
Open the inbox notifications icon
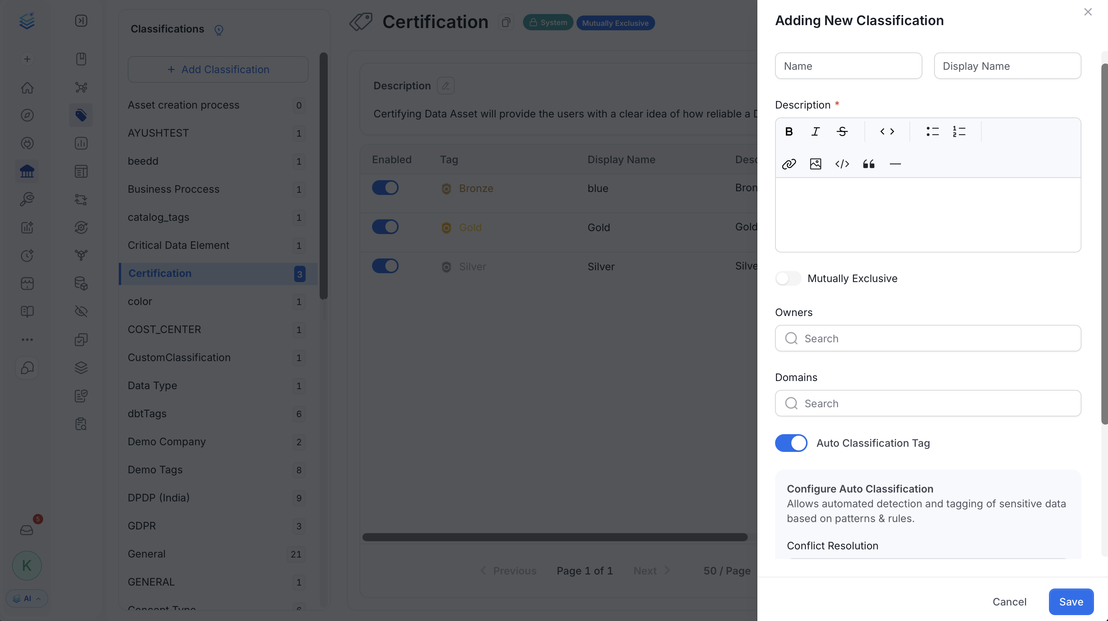click(27, 530)
